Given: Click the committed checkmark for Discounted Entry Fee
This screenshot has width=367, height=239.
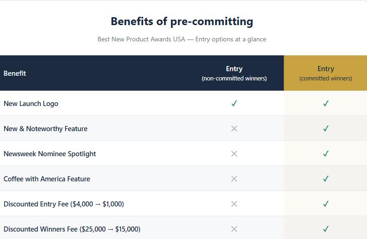Looking at the screenshot, I should (x=326, y=204).
